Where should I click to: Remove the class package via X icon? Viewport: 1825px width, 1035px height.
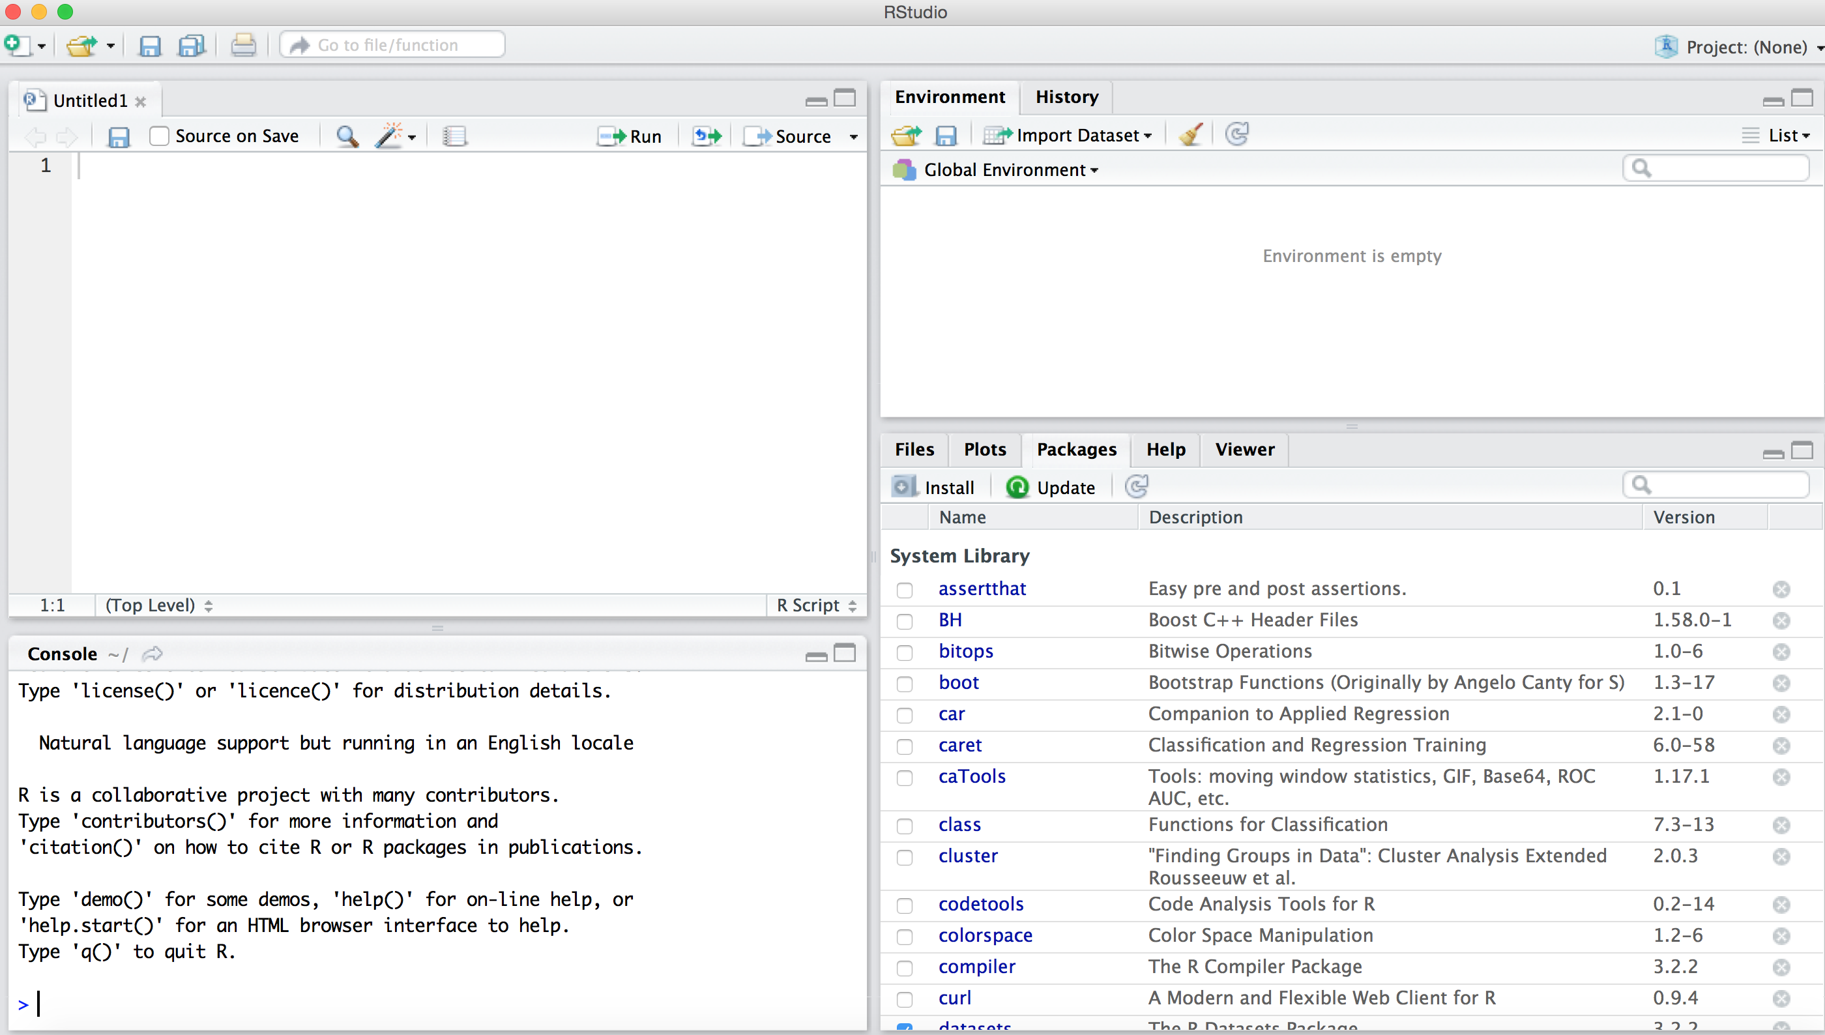tap(1781, 825)
